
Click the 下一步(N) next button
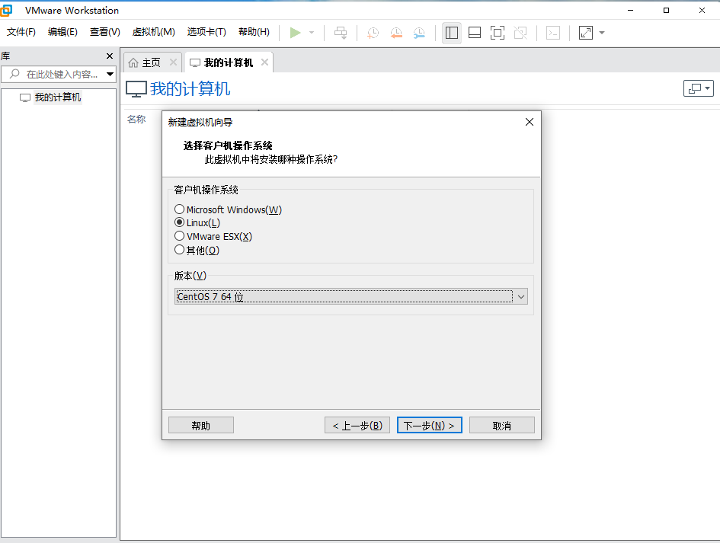[430, 426]
